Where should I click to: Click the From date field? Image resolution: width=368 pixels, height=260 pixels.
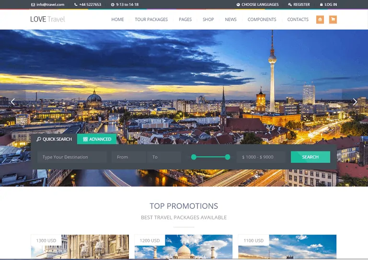pyautogui.click(x=128, y=157)
